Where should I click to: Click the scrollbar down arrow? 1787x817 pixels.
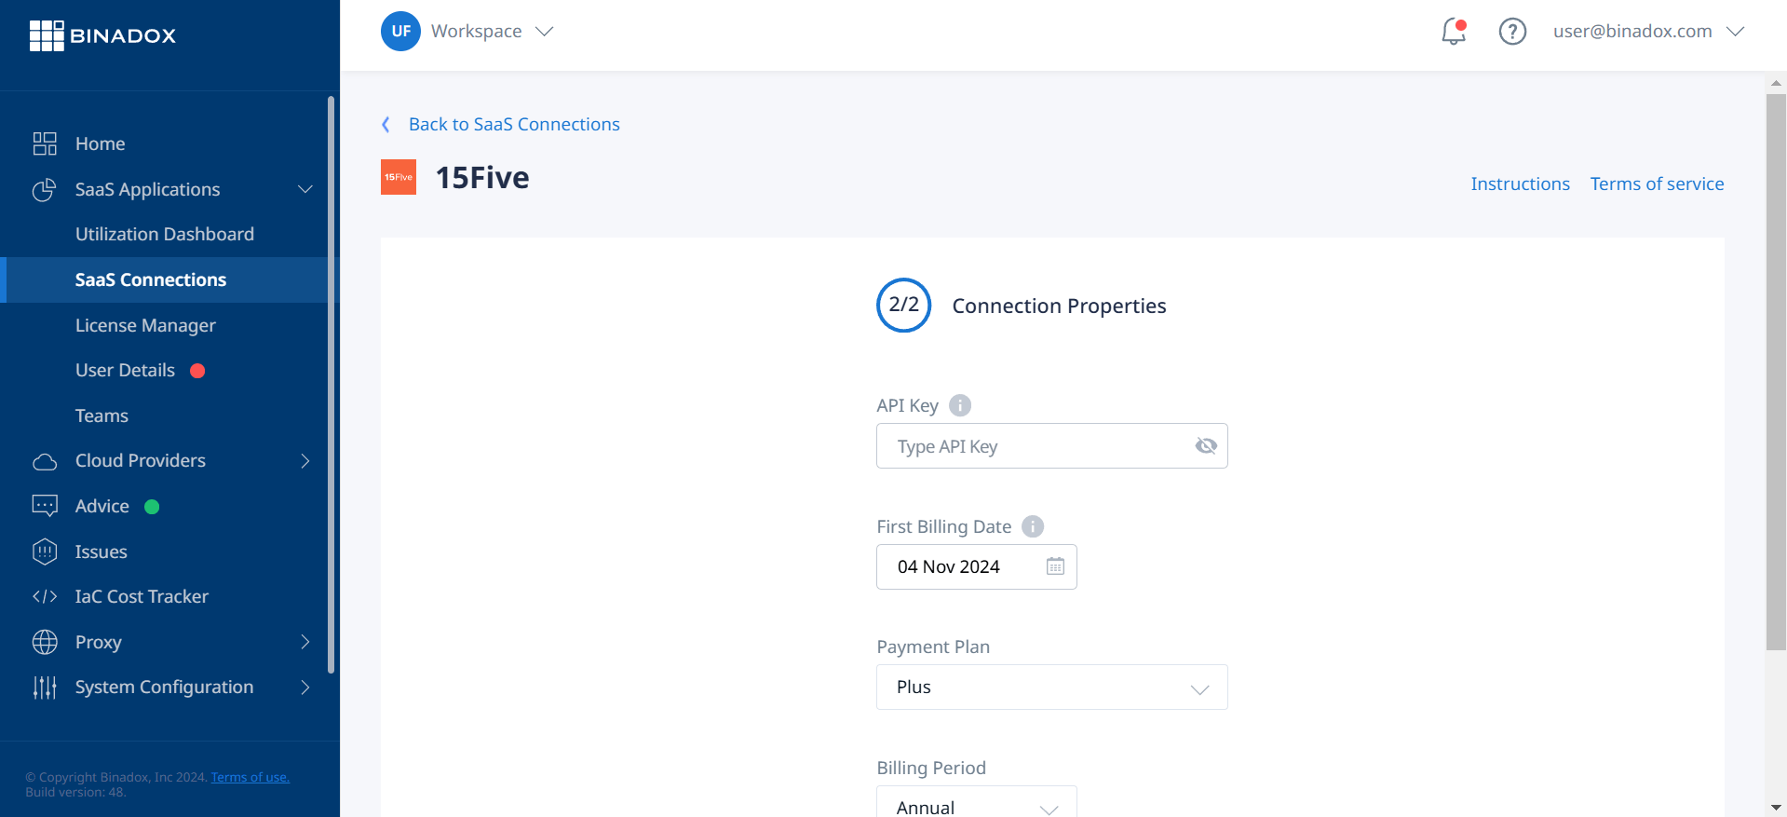pyautogui.click(x=1776, y=808)
